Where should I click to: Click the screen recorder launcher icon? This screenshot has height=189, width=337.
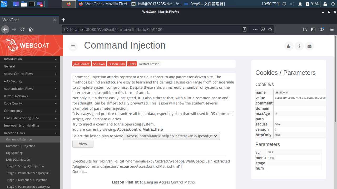click(40, 4)
